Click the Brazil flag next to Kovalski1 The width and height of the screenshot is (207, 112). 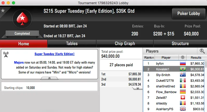(183, 69)
